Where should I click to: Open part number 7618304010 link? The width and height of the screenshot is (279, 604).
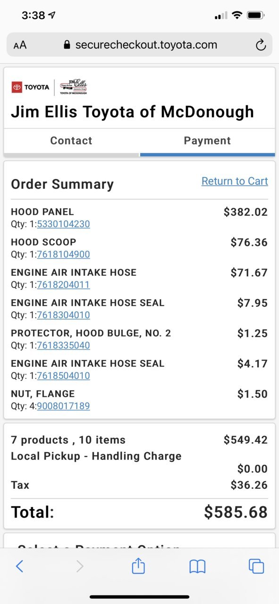pos(63,315)
